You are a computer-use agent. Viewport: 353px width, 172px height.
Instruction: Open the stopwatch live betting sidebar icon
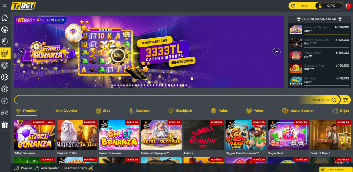coord(5,41)
